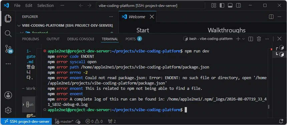Viewport: 287px width, 125px height.
Task: Open the Accounts menu icon
Action: [x=8, y=95]
